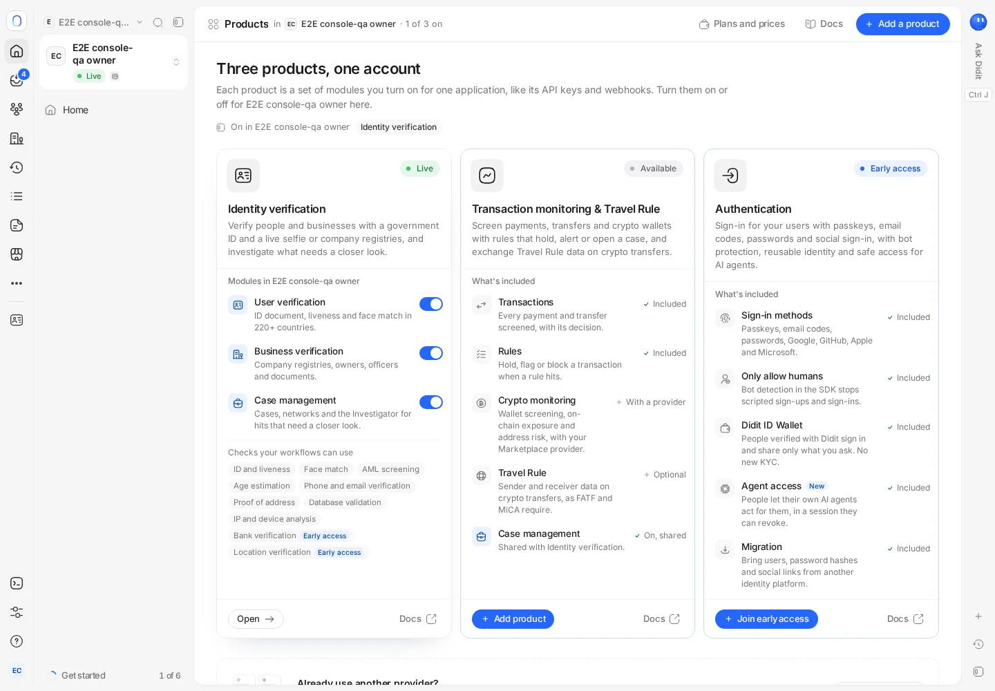Click the Proof of address check chip
Image resolution: width=995 pixels, height=691 pixels.
click(264, 502)
